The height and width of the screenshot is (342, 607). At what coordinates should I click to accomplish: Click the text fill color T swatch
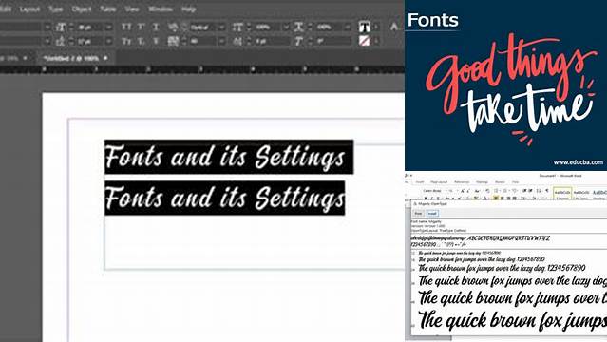tap(364, 27)
